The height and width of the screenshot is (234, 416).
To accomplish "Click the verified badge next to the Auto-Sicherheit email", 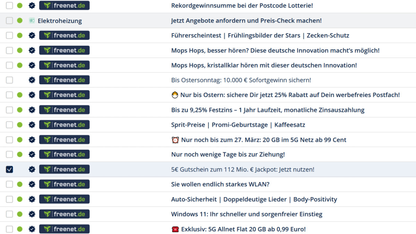I will pyautogui.click(x=32, y=199).
